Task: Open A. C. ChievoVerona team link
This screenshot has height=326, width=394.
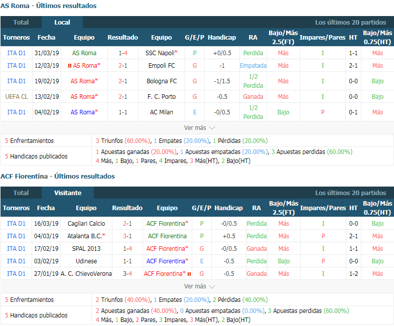Action: (86, 274)
